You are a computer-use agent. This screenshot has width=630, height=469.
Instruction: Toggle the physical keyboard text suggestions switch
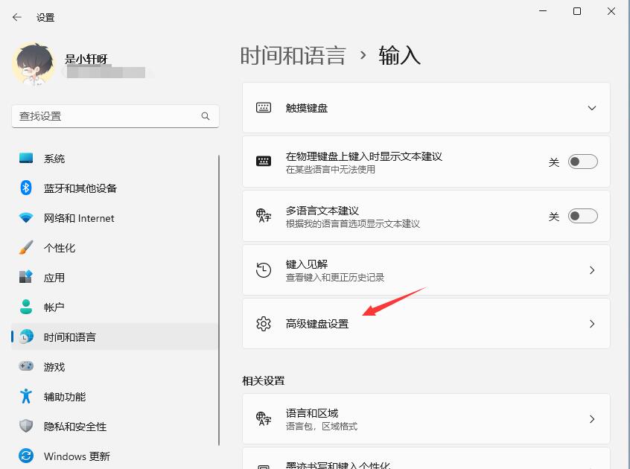[583, 161]
